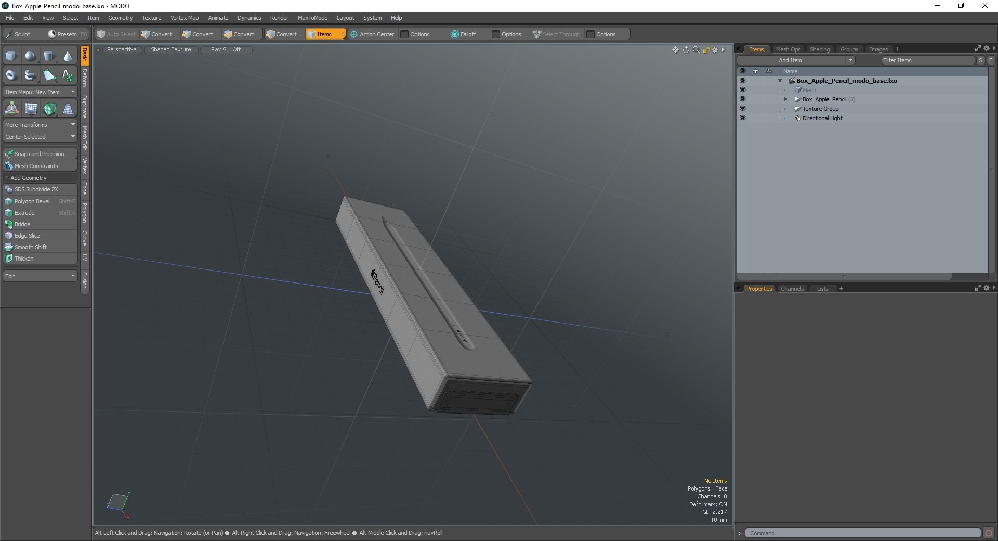Select the green checkered cube tool icon
Viewport: 998px width, 541px height.
point(49,109)
